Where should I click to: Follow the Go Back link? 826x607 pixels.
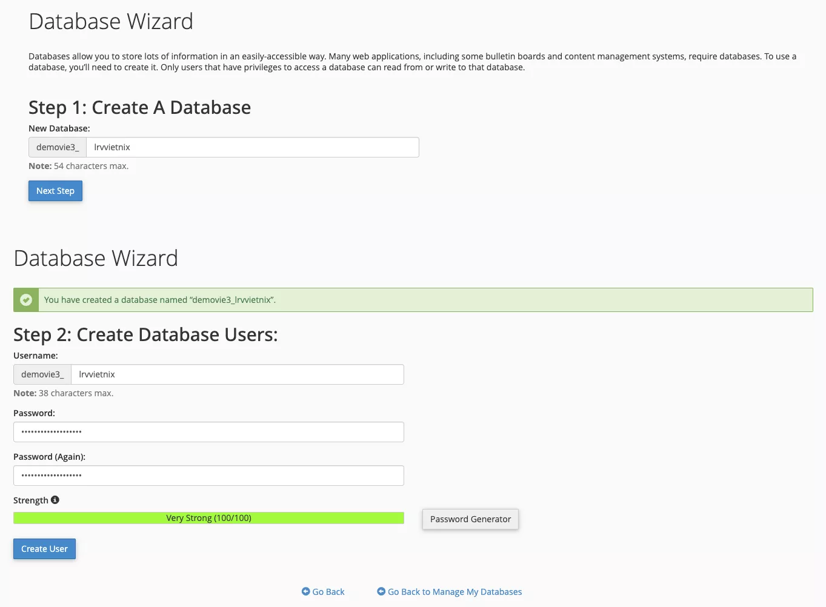pyautogui.click(x=328, y=591)
